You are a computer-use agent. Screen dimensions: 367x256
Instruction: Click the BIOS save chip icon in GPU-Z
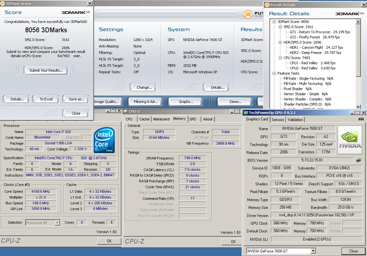(x=358, y=160)
